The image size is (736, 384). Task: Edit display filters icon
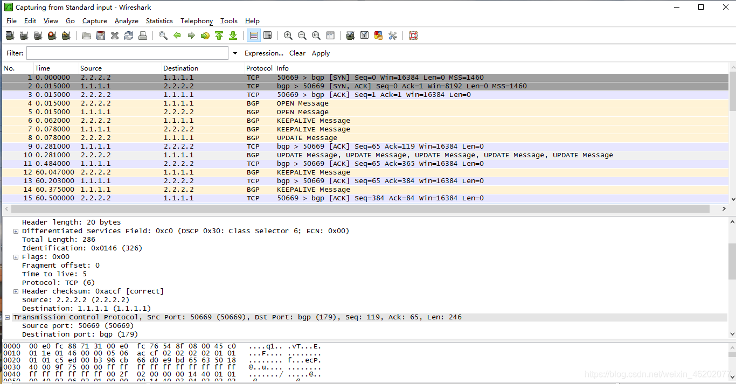pos(365,36)
